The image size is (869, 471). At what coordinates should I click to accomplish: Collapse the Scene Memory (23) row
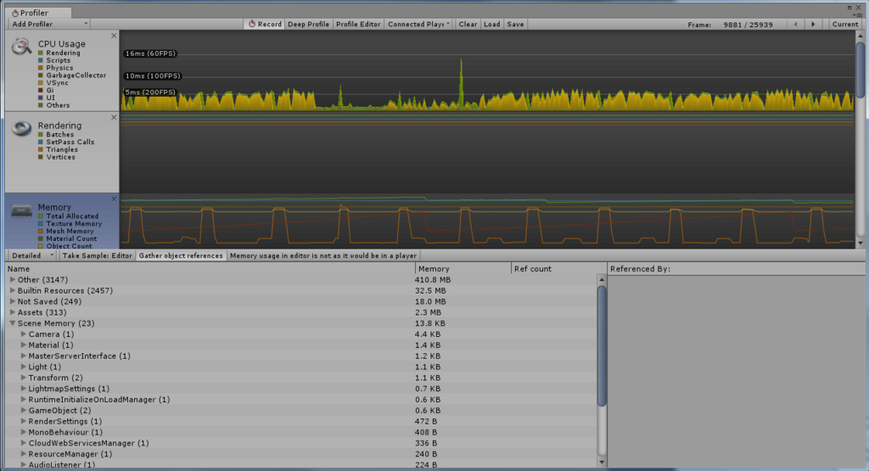point(13,323)
